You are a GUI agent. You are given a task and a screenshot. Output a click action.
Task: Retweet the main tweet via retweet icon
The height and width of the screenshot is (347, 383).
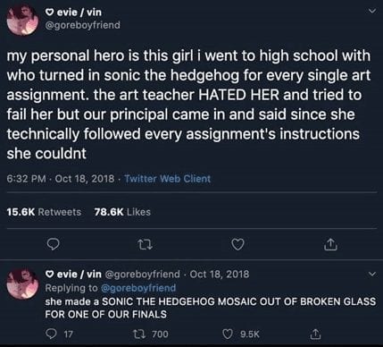click(x=146, y=245)
